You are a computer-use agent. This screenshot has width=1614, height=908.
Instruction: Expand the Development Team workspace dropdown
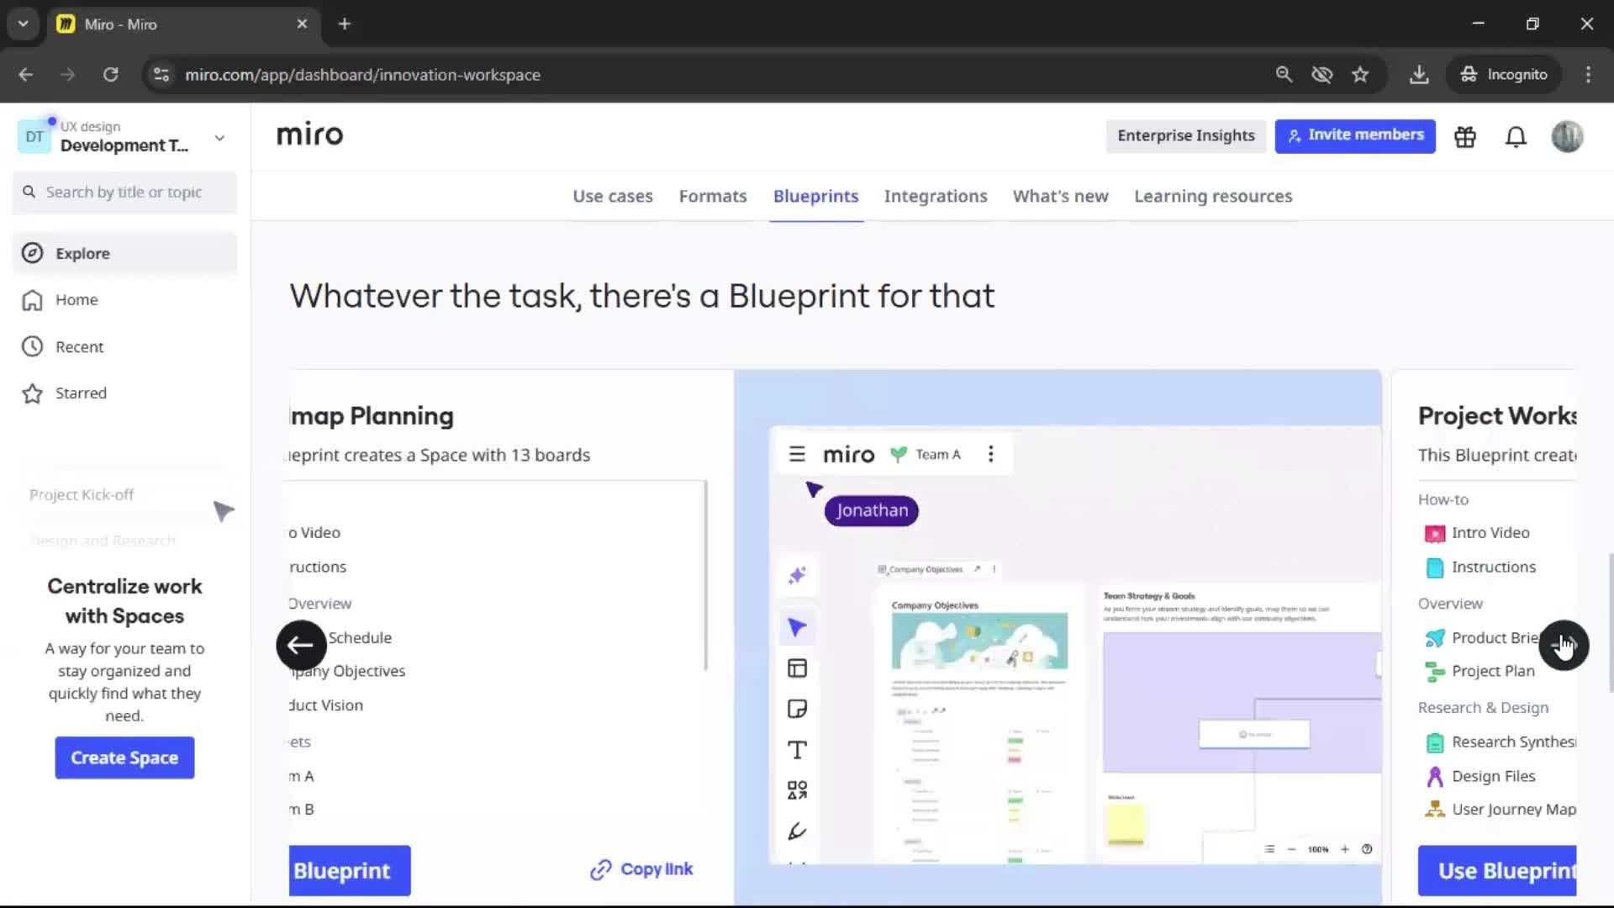(219, 137)
